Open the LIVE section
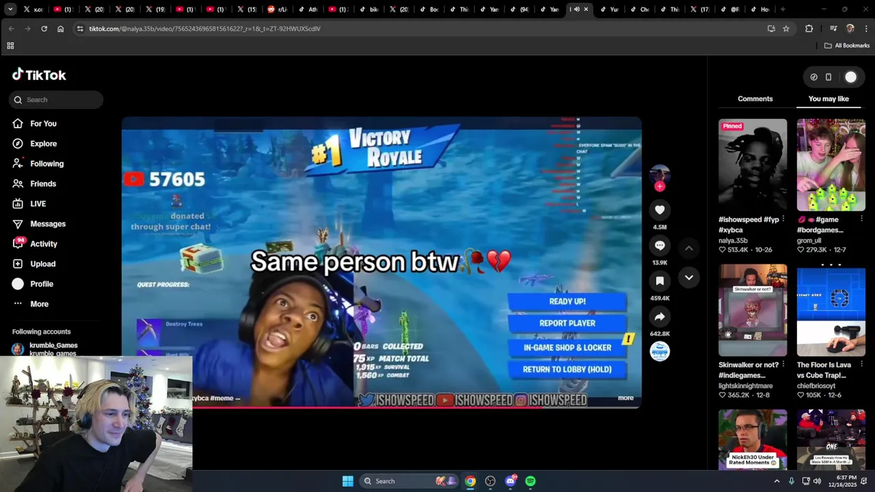The image size is (875, 492). click(29, 204)
